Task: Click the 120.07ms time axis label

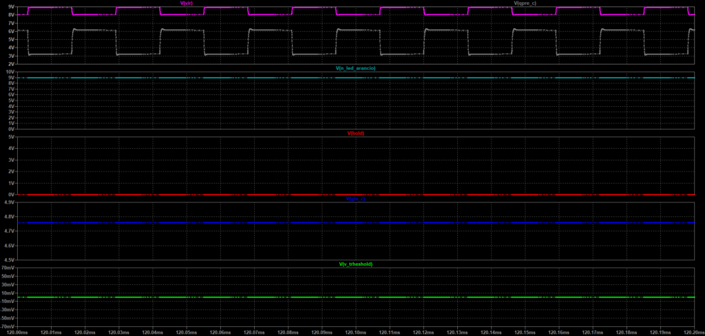Action: [254, 333]
